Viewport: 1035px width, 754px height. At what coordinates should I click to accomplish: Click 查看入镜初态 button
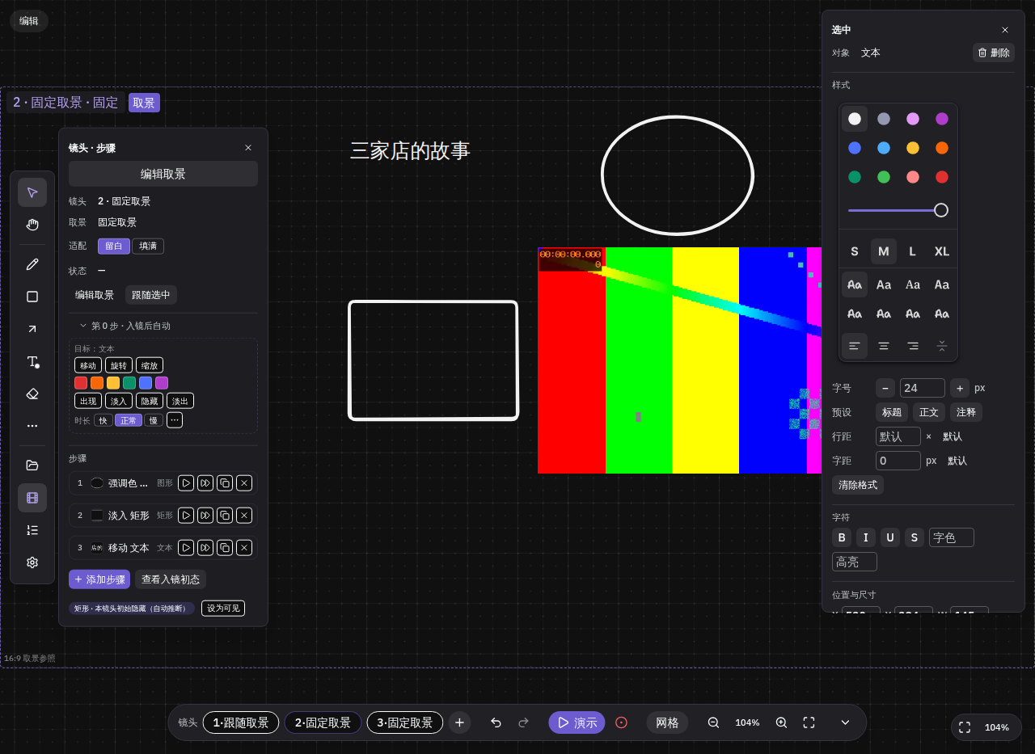171,579
